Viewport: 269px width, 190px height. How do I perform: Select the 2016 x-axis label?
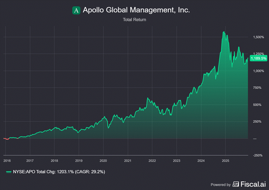[7, 161]
